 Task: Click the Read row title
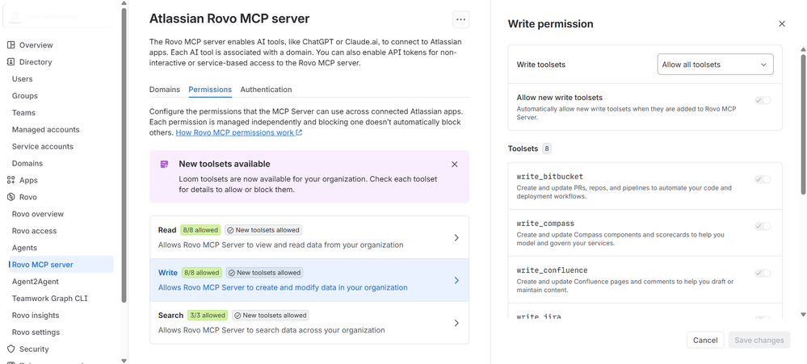[x=167, y=230]
